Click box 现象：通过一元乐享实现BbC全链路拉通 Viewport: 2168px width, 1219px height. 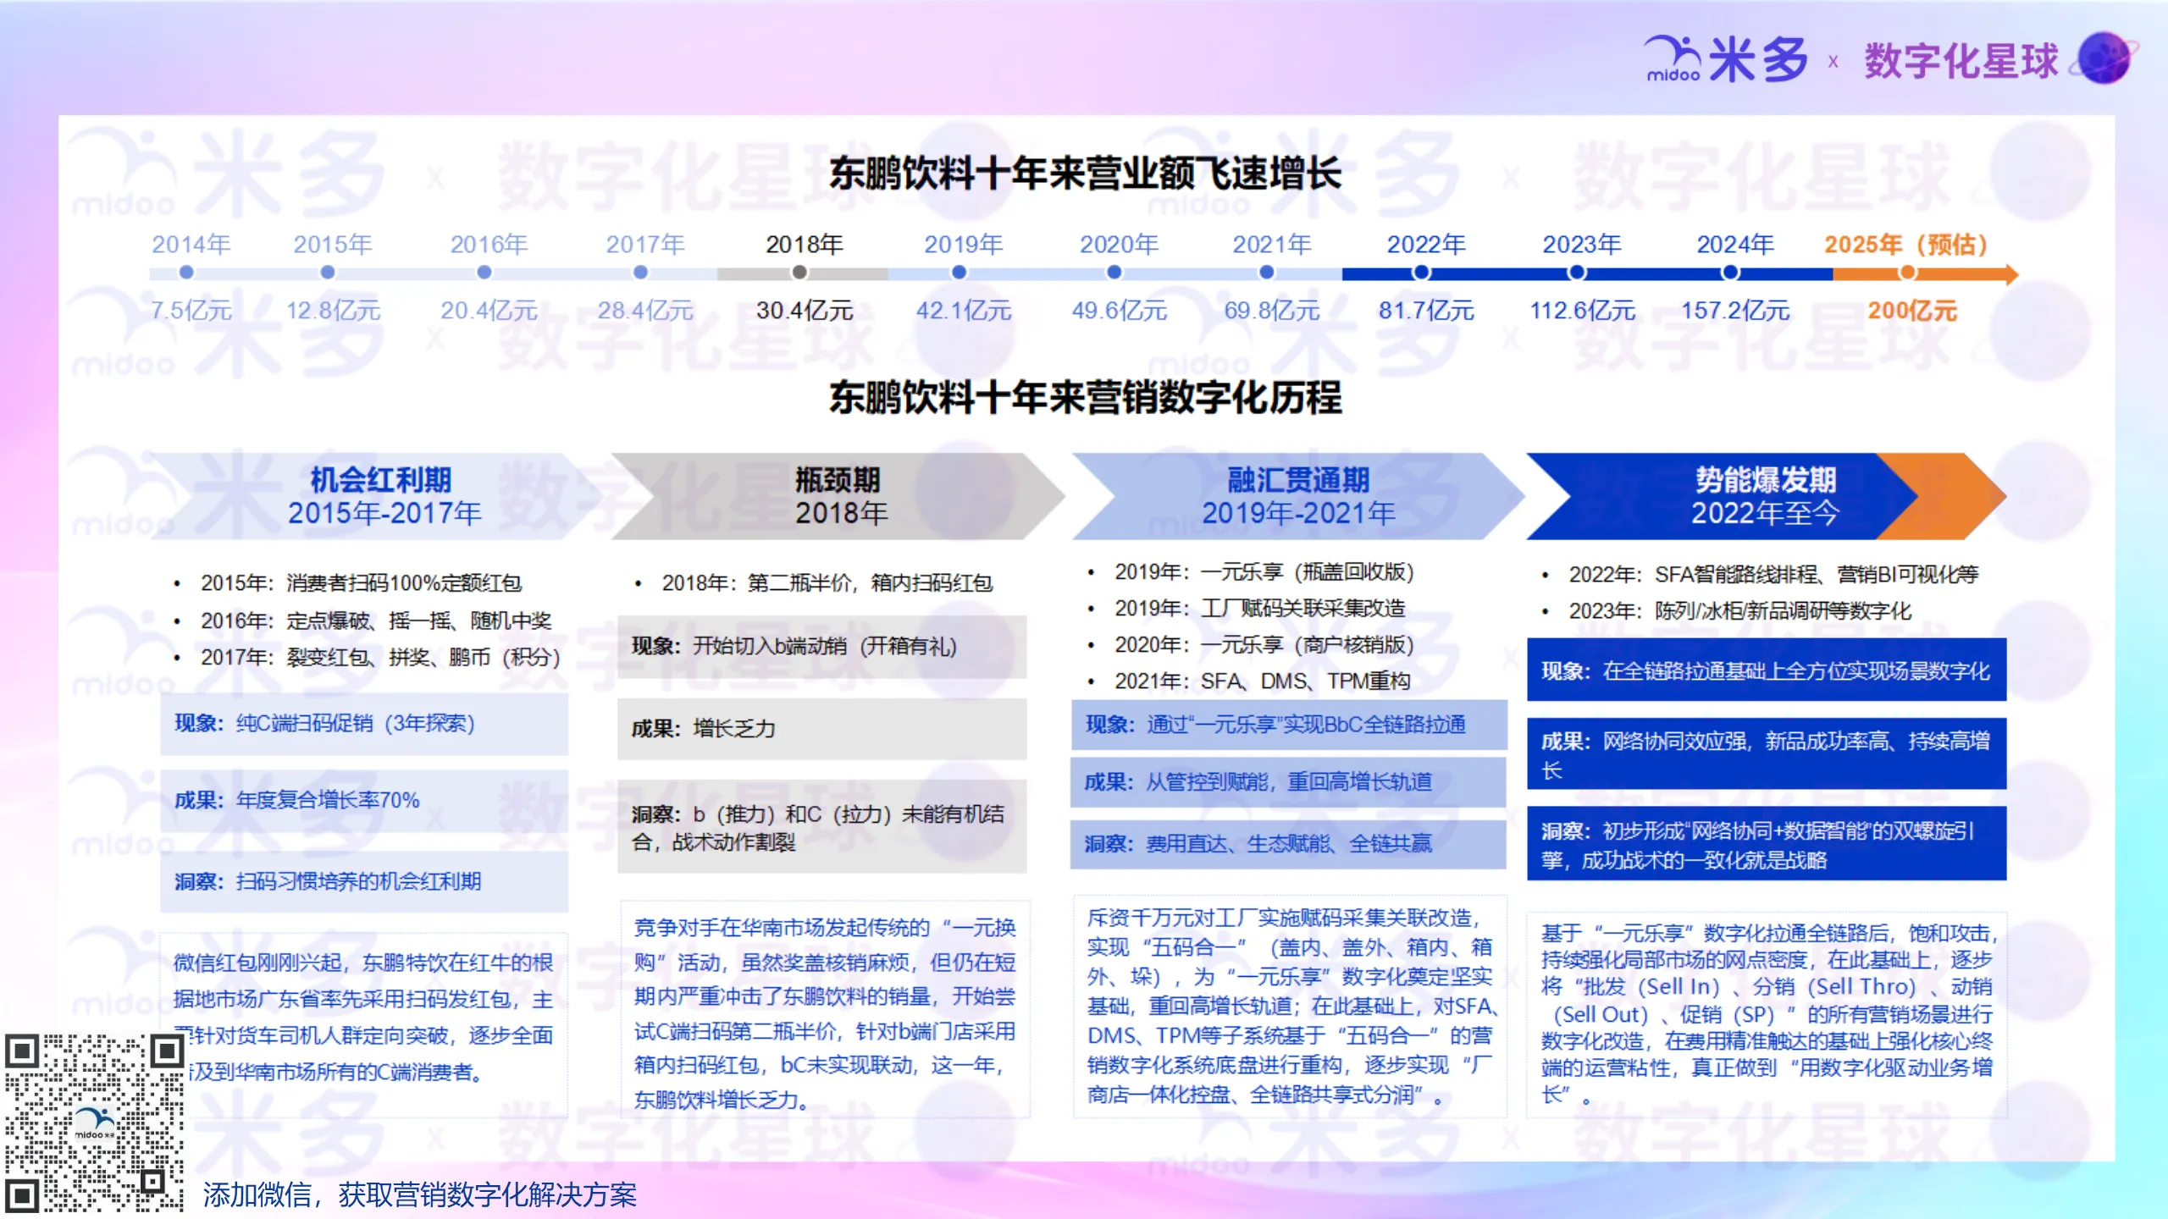pyautogui.click(x=1289, y=725)
